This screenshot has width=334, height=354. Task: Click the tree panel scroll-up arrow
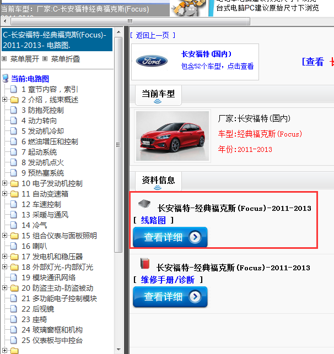118,32
